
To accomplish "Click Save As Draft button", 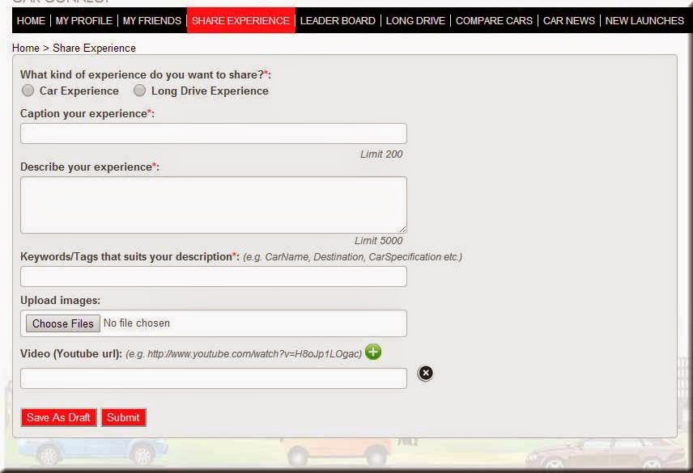I will [58, 417].
